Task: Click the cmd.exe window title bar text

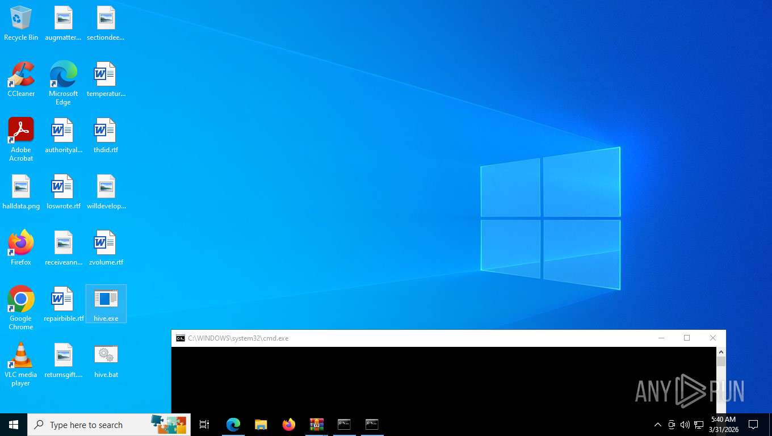Action: click(x=238, y=338)
